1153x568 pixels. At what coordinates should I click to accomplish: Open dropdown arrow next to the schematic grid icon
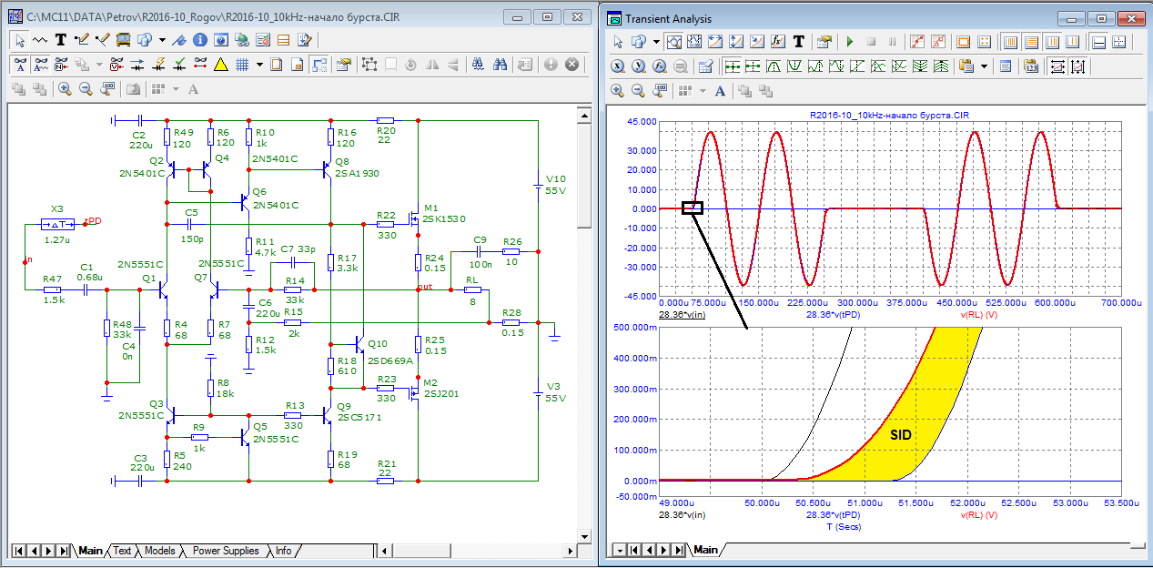259,65
